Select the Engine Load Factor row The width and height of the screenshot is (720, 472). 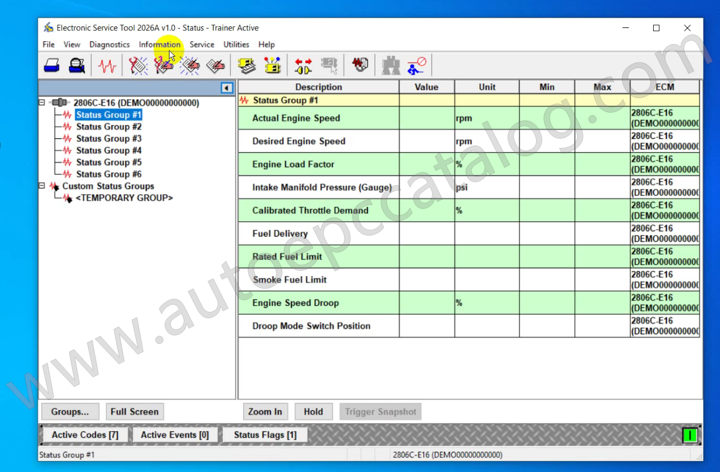[469, 164]
